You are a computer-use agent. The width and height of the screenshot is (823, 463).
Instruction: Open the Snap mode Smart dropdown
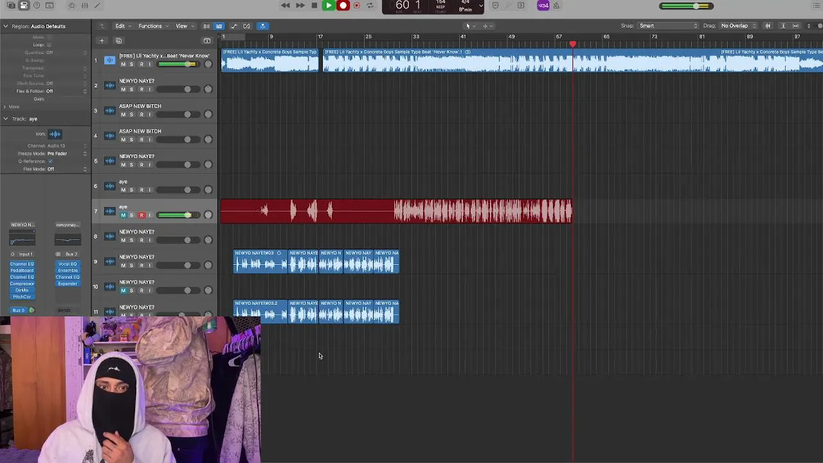pyautogui.click(x=668, y=26)
